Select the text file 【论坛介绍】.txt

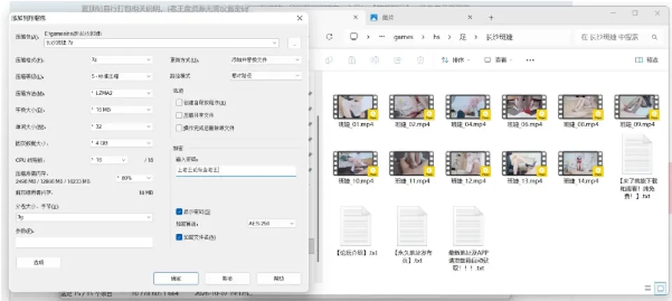[x=356, y=232]
